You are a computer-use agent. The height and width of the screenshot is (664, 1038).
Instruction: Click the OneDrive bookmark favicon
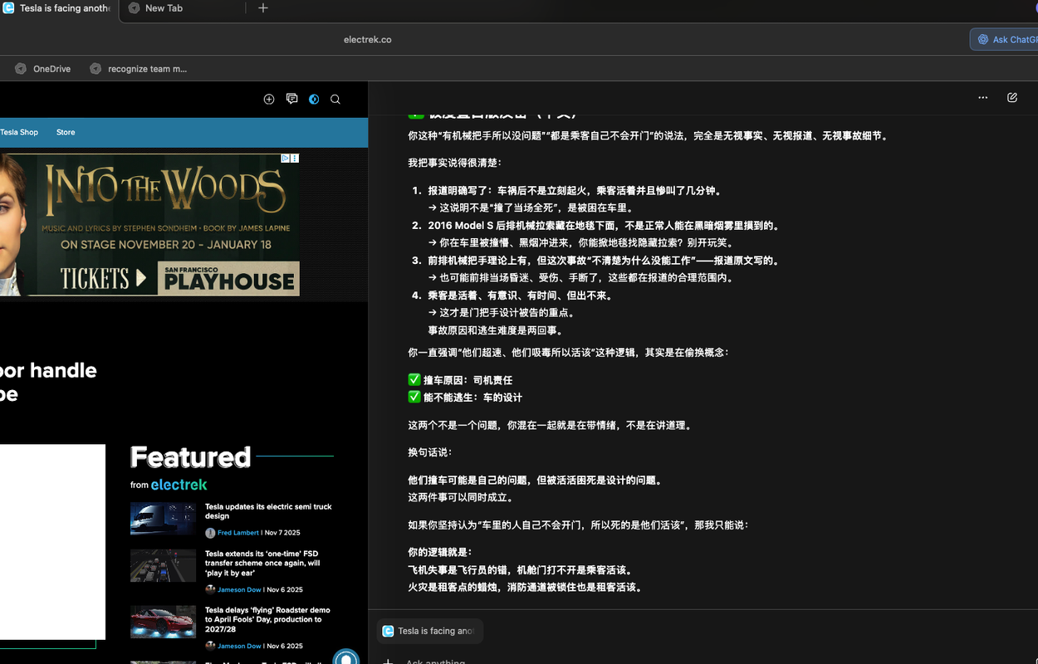(21, 69)
